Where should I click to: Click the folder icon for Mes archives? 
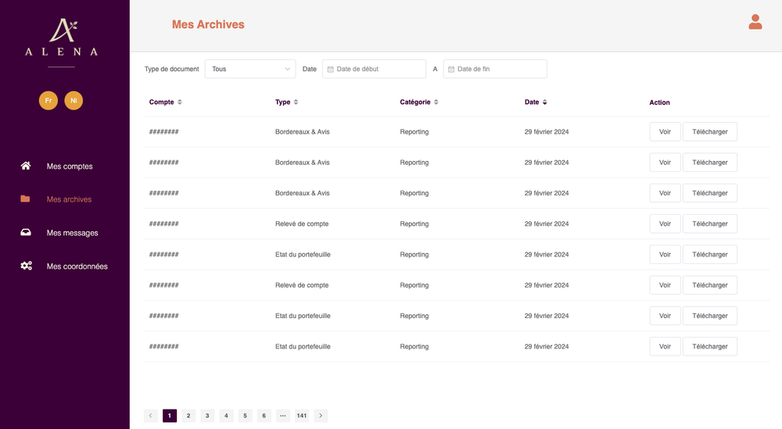pyautogui.click(x=26, y=199)
